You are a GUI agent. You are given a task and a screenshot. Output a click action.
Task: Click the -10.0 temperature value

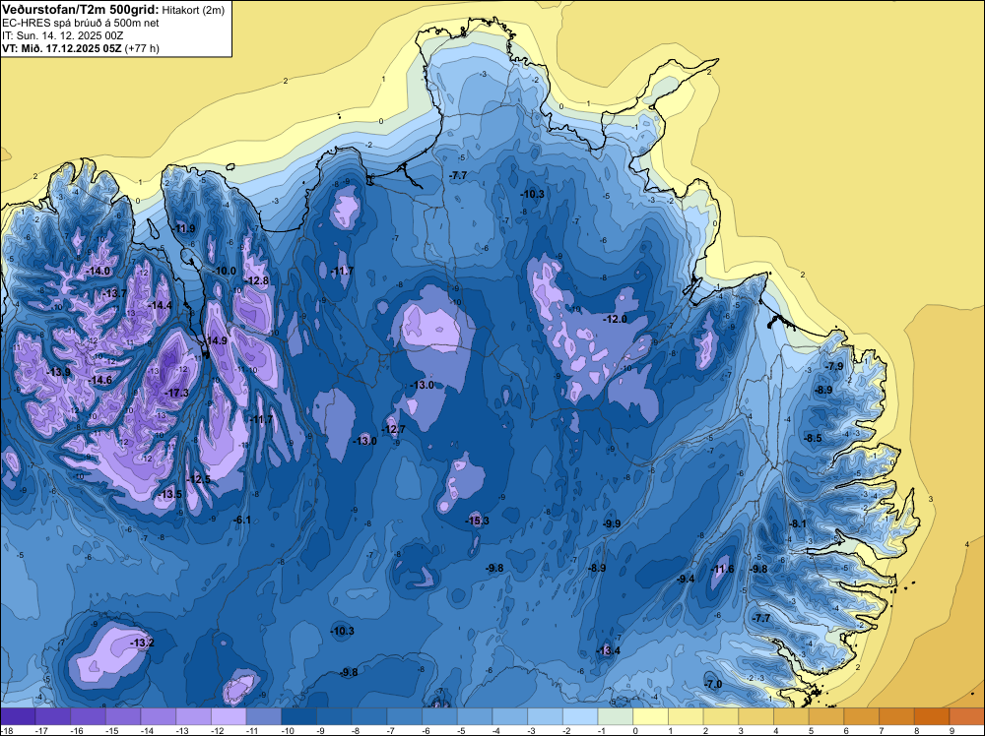tap(225, 271)
